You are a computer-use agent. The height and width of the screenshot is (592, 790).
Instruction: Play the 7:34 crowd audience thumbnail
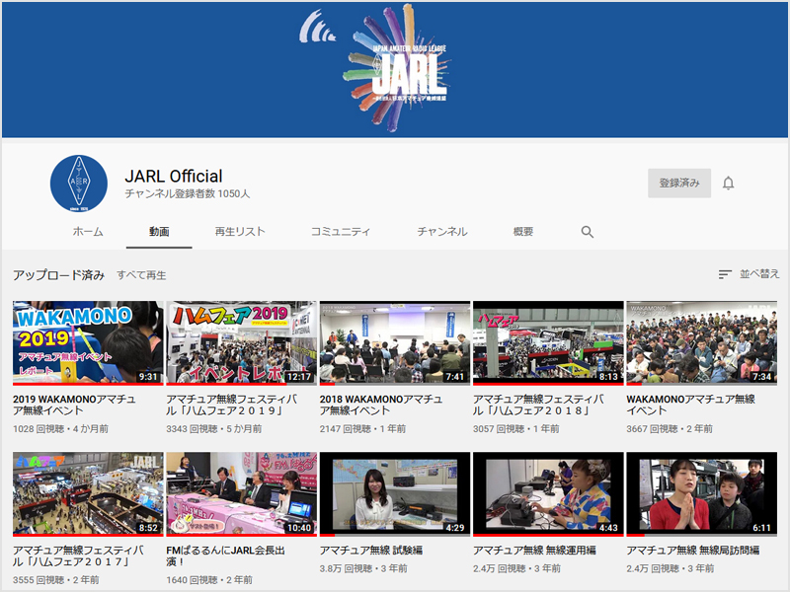pos(701,343)
